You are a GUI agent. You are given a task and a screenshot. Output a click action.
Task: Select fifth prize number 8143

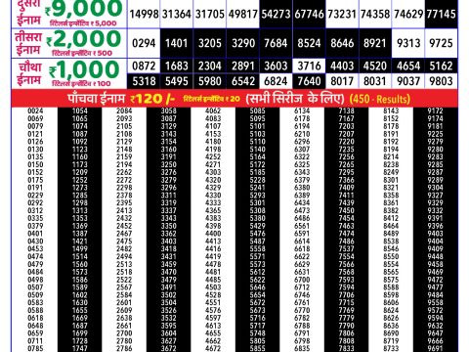point(391,110)
